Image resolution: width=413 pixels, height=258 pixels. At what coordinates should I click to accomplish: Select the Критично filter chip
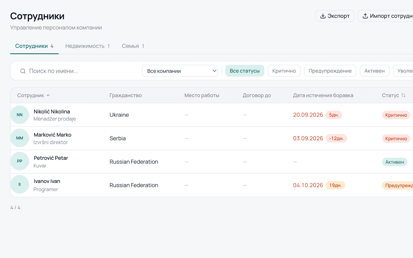pyautogui.click(x=284, y=71)
